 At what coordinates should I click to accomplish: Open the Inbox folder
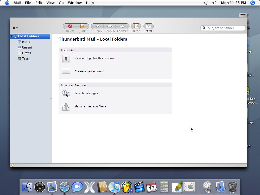(26, 42)
